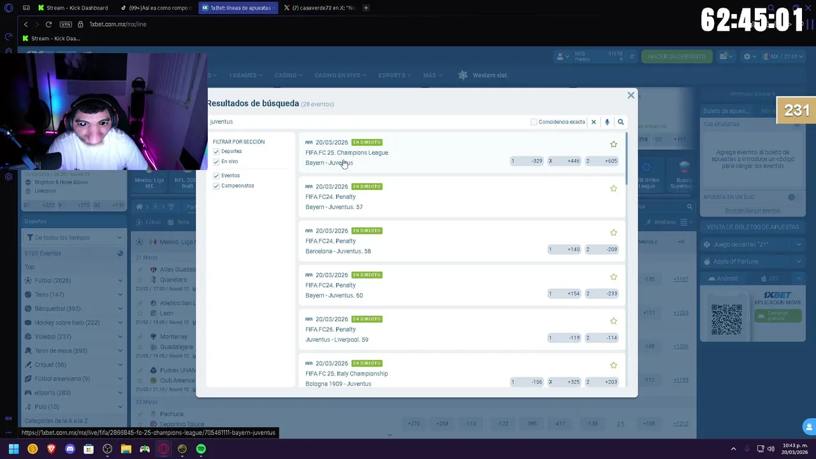Expand Apple Of Fortune panel
Viewport: 816px width, 459px height.
pyautogui.click(x=753, y=261)
